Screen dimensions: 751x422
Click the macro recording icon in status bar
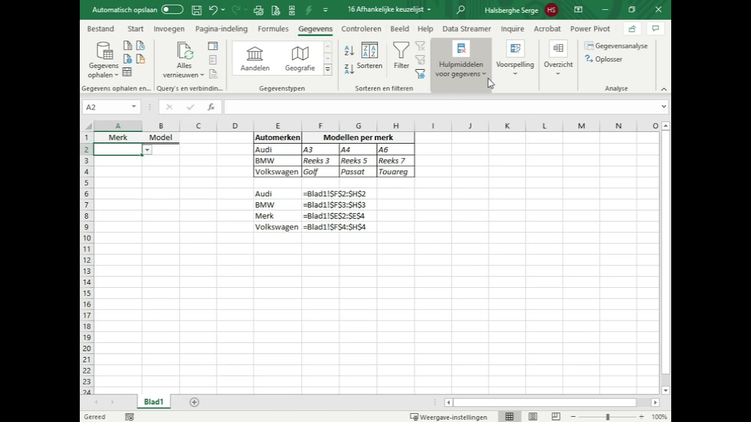[x=130, y=417]
